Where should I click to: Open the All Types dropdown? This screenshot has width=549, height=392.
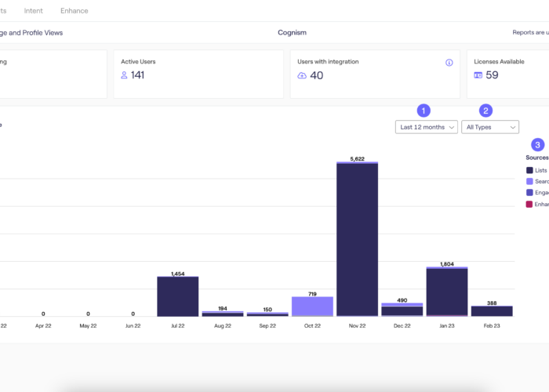[490, 127]
